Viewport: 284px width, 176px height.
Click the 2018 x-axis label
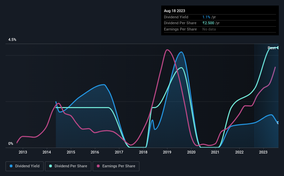pyautogui.click(x=143, y=152)
